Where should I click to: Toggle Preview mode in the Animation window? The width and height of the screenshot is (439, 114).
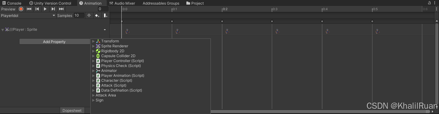point(8,9)
